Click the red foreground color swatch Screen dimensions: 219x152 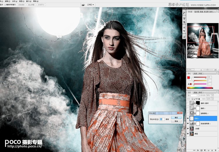pos(189,78)
